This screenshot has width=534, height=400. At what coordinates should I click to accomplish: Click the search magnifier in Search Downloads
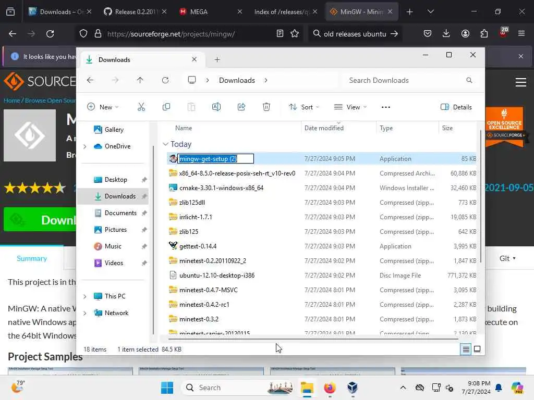pyautogui.click(x=469, y=80)
